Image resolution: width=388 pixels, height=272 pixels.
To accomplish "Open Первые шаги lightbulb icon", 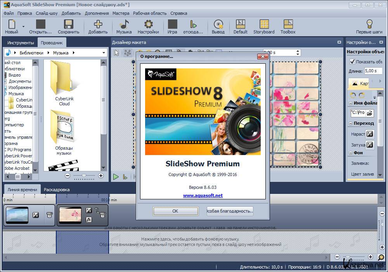I will [x=369, y=24].
